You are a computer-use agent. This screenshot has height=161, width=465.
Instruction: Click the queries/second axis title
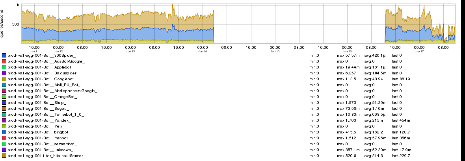[x=3, y=24]
